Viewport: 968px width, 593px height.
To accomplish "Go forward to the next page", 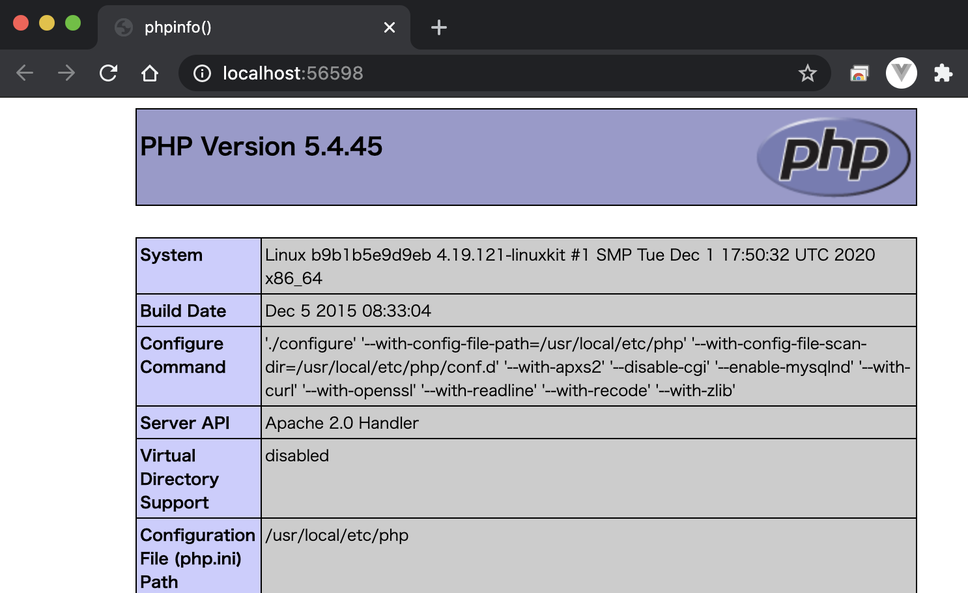I will click(66, 73).
